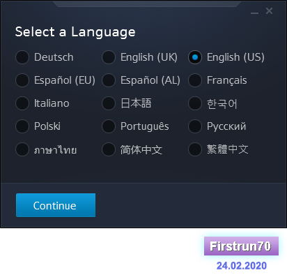Click the Firstrun70 purple badge

(x=241, y=246)
